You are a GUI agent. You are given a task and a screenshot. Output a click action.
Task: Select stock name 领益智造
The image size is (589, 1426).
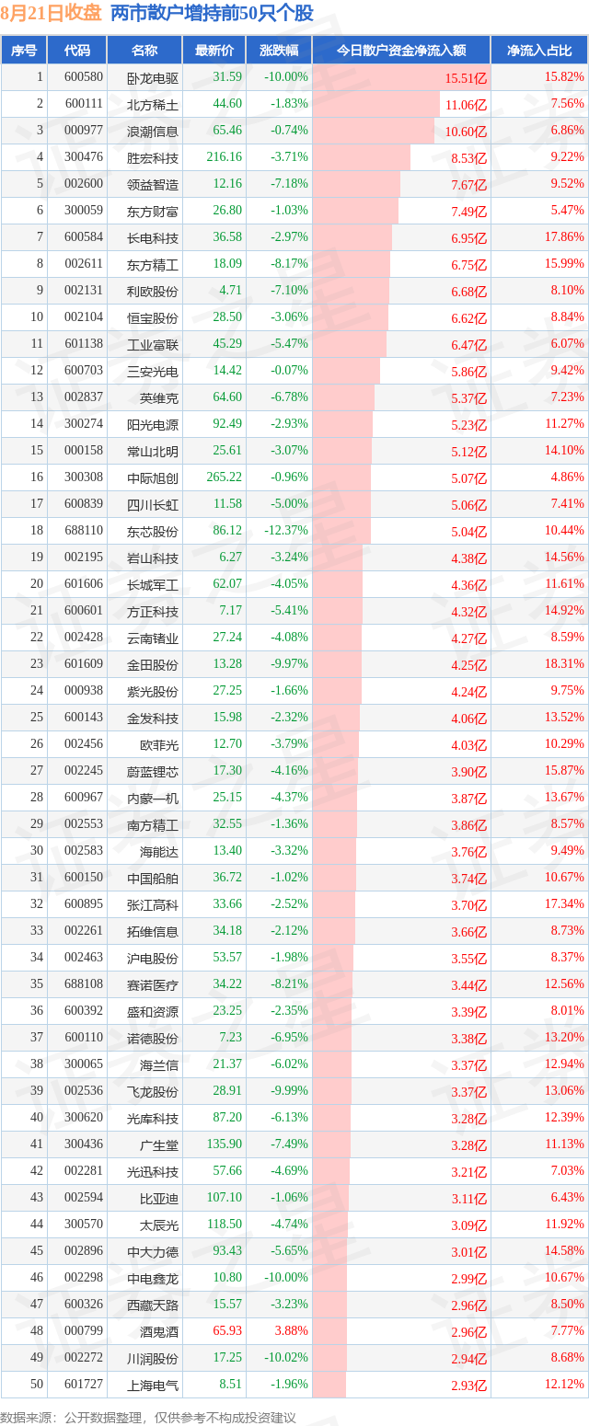click(x=153, y=184)
